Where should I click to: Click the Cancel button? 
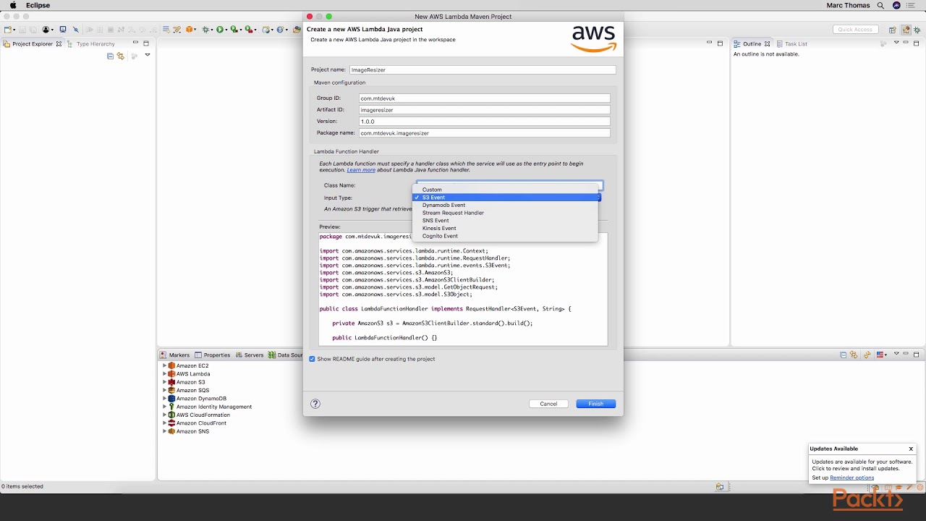click(x=548, y=404)
